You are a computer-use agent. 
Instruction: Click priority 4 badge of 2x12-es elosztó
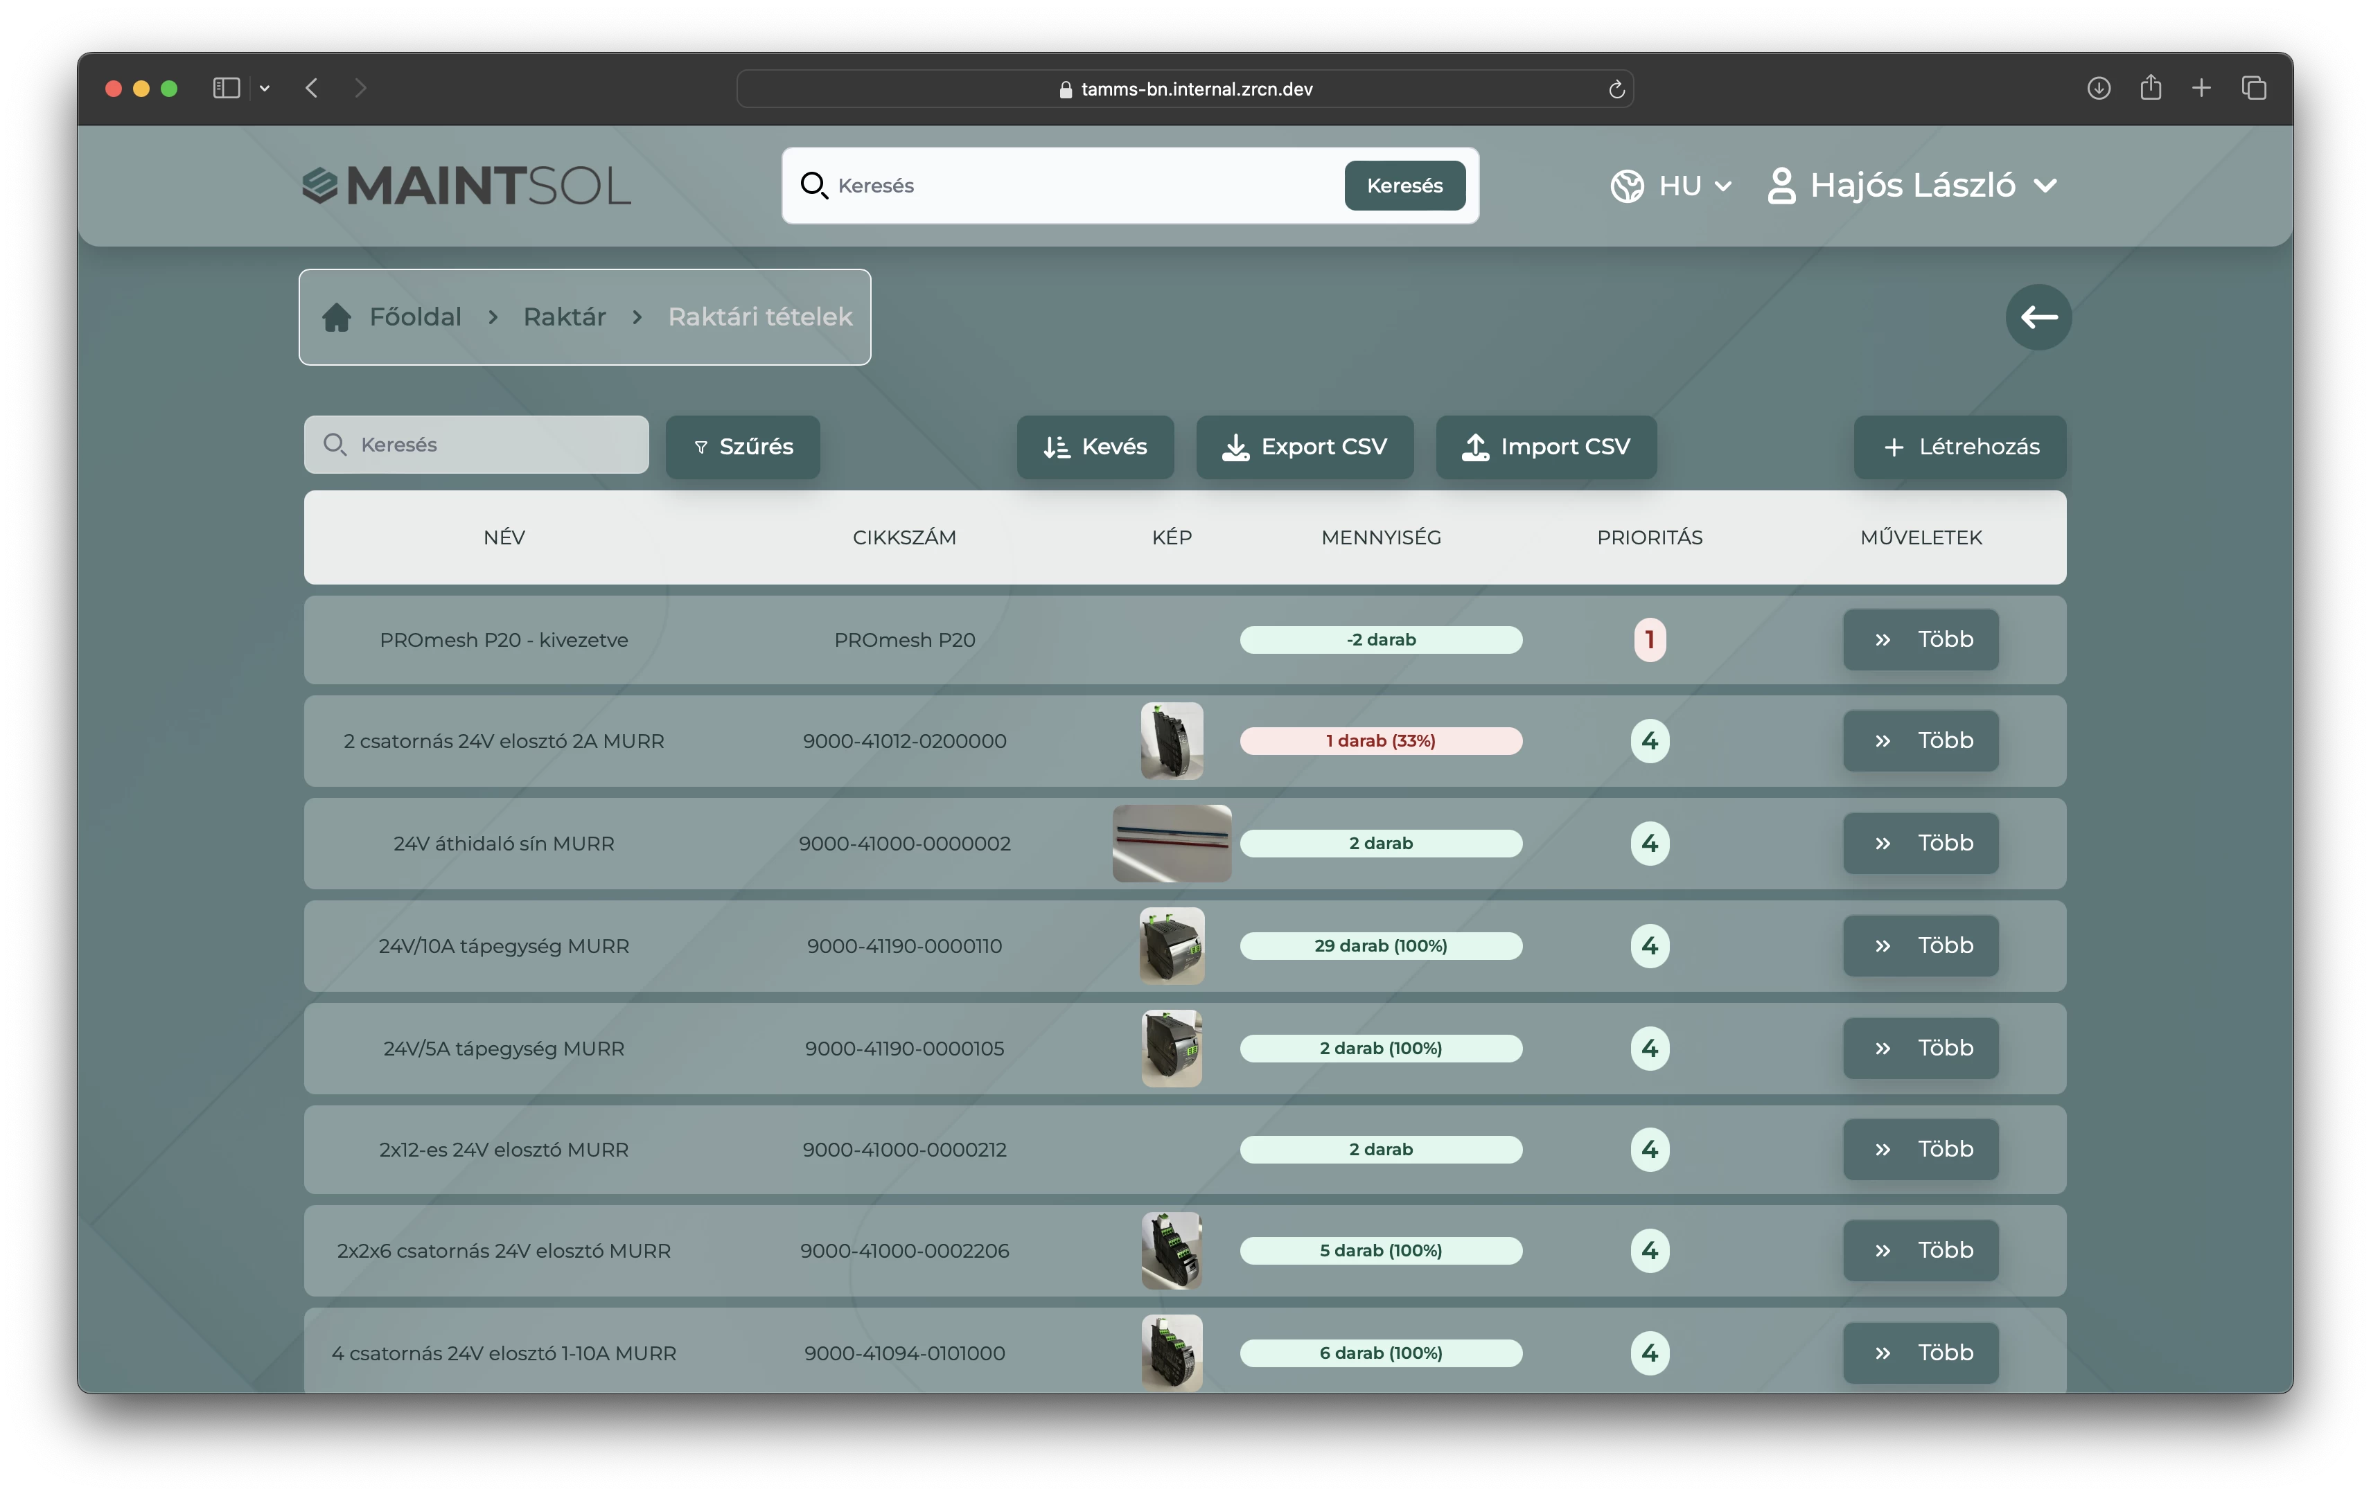1649,1150
